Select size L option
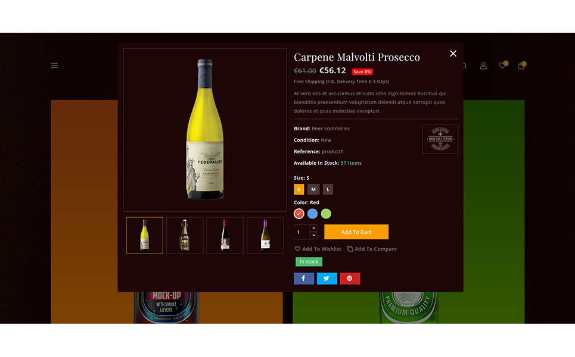The height and width of the screenshot is (357, 575). pos(328,189)
